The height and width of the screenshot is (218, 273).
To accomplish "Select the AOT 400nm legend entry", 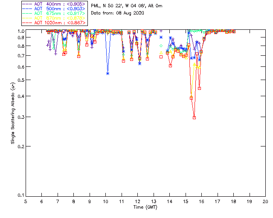I will 54,4.
